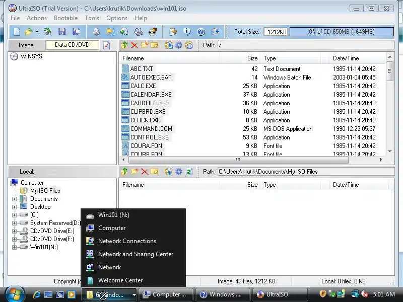
Task: Click the Up folder icon in the Local toolbar
Action: pos(124,171)
